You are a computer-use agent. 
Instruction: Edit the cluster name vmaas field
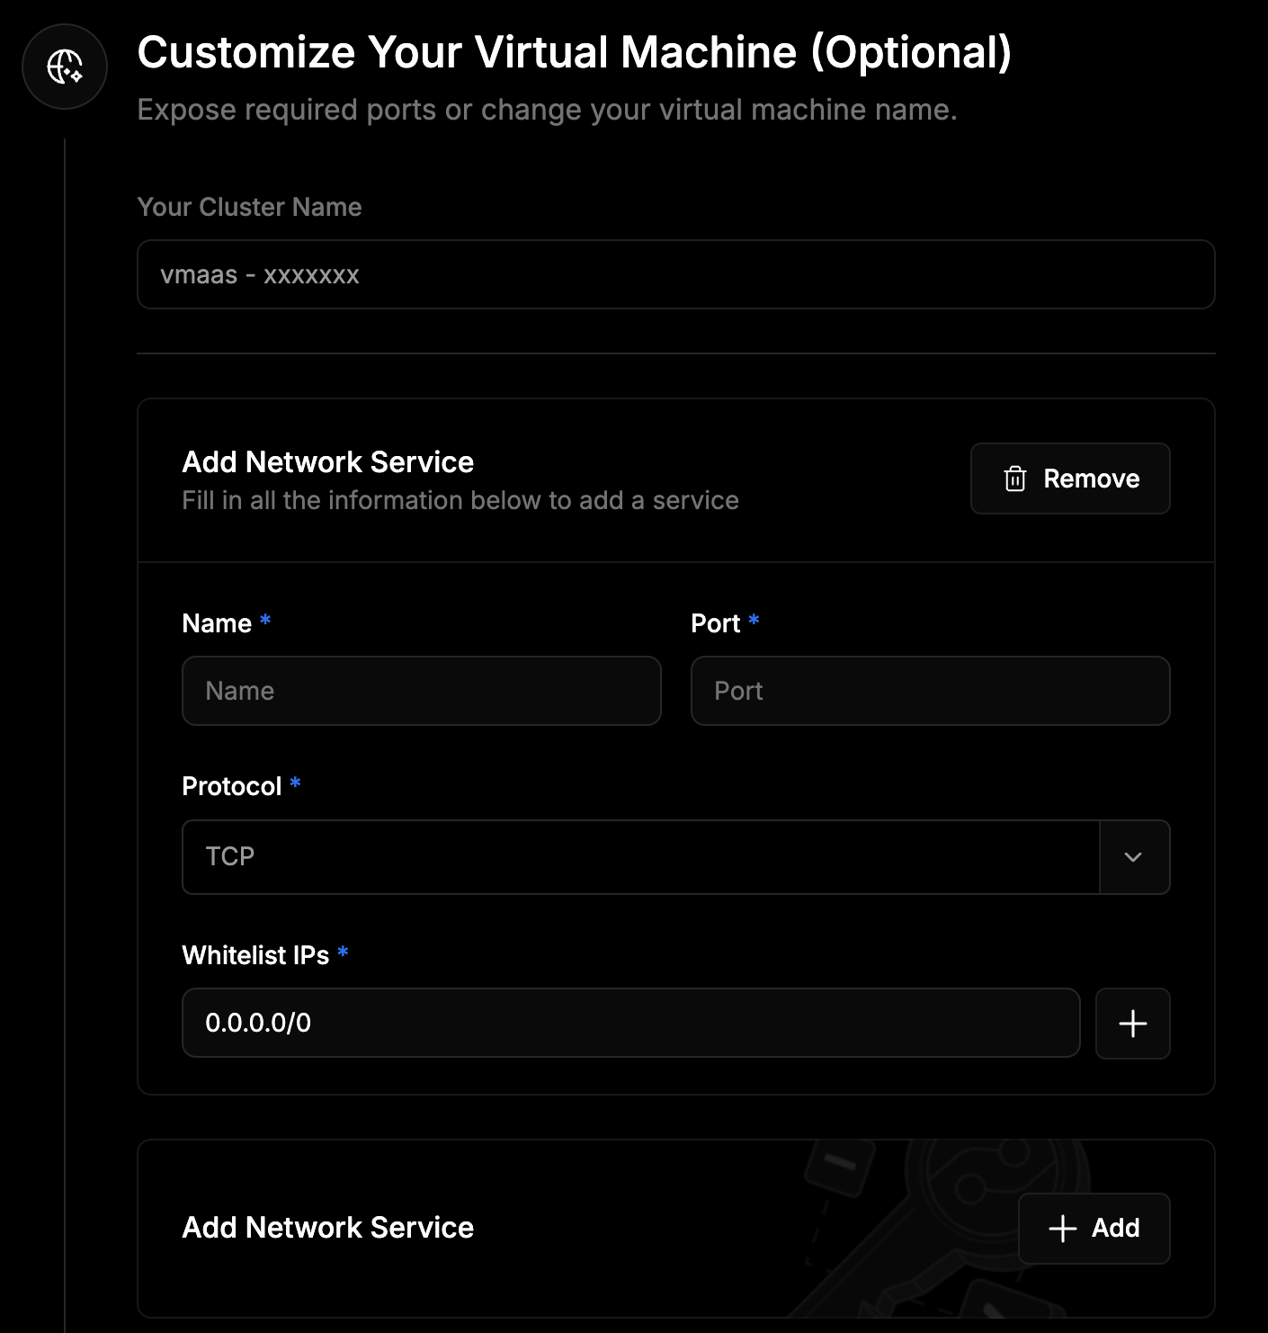point(674,274)
